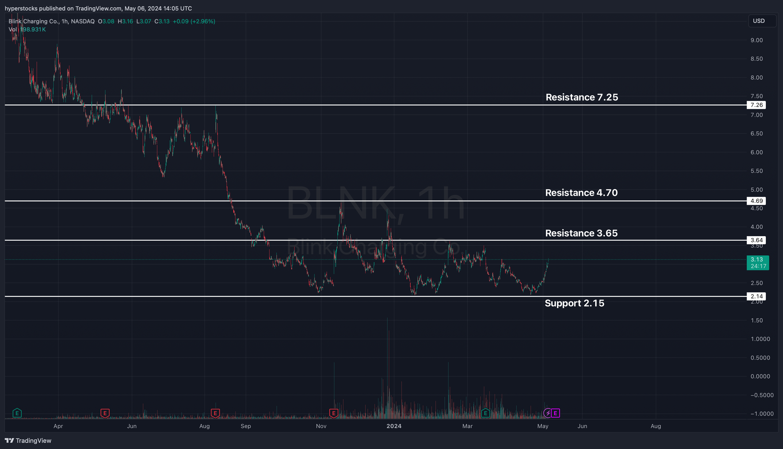Select the Support 2.15 text annotation
Viewport: 783px width, 449px height.
pyautogui.click(x=574, y=303)
